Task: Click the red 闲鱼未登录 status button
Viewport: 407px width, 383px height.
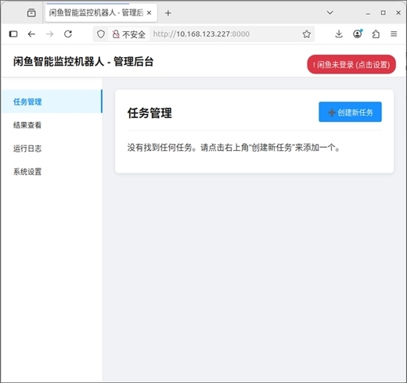Action: click(x=351, y=64)
